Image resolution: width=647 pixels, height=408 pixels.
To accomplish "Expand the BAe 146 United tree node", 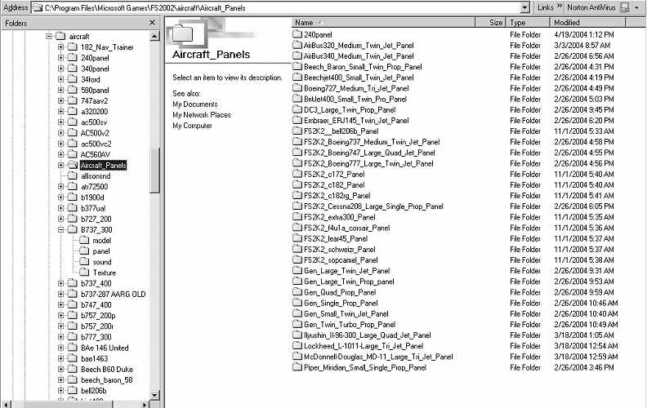I will pyautogui.click(x=60, y=348).
